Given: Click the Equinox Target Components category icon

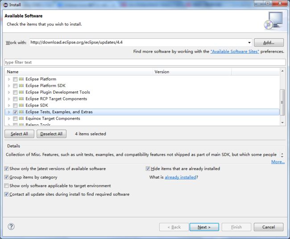Looking at the screenshot, I should tap(21, 119).
